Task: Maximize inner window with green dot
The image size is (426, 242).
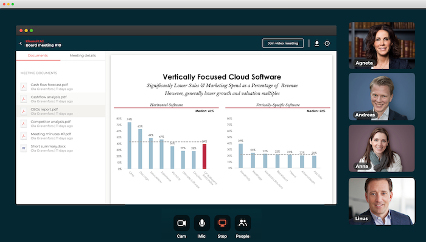Action: (x=31, y=30)
